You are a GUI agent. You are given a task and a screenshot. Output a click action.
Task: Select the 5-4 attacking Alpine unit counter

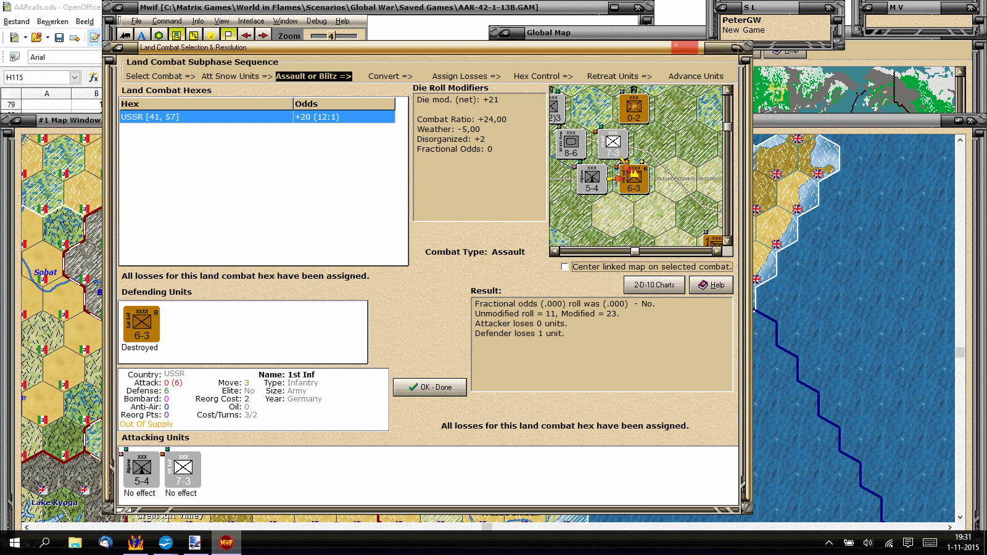(x=141, y=469)
